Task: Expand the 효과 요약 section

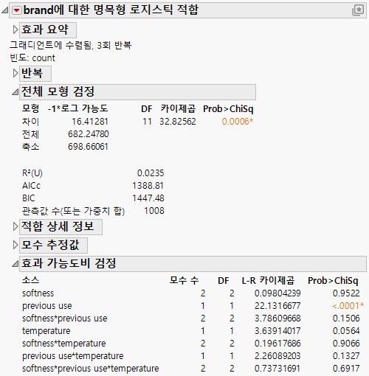Action: (x=15, y=29)
